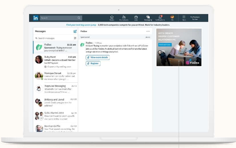Open the FixDex sponsored conversation
Image resolution: width=236 pixels, height=148 pixels.
pos(55,47)
